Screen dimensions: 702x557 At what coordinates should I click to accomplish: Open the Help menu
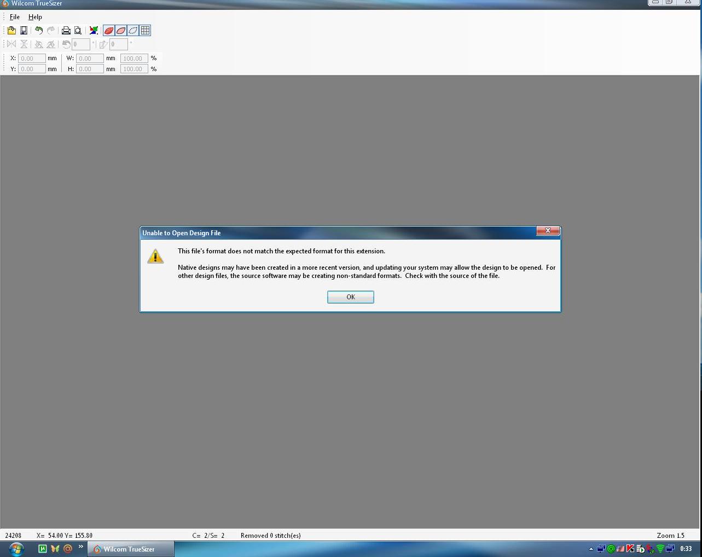click(x=35, y=17)
